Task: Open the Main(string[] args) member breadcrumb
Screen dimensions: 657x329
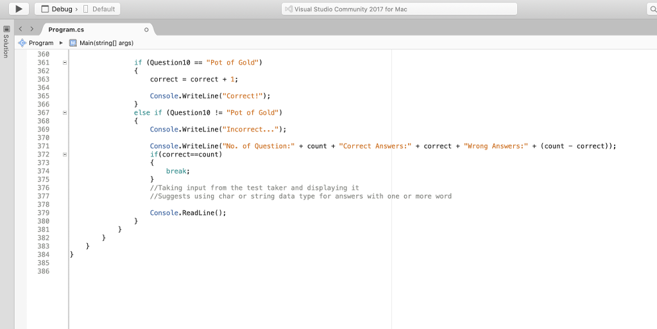Action: pos(107,43)
